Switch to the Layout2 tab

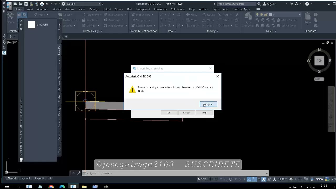[40, 178]
